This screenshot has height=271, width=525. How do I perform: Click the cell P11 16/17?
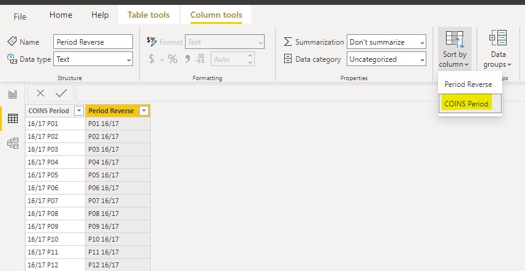tap(118, 252)
